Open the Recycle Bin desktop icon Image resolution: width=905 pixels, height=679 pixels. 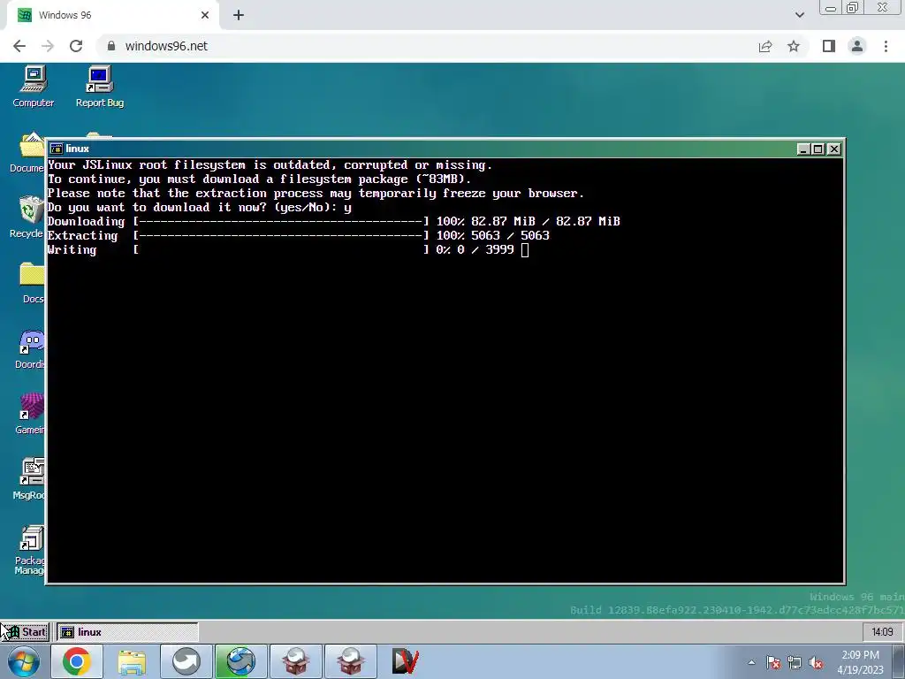(x=27, y=217)
